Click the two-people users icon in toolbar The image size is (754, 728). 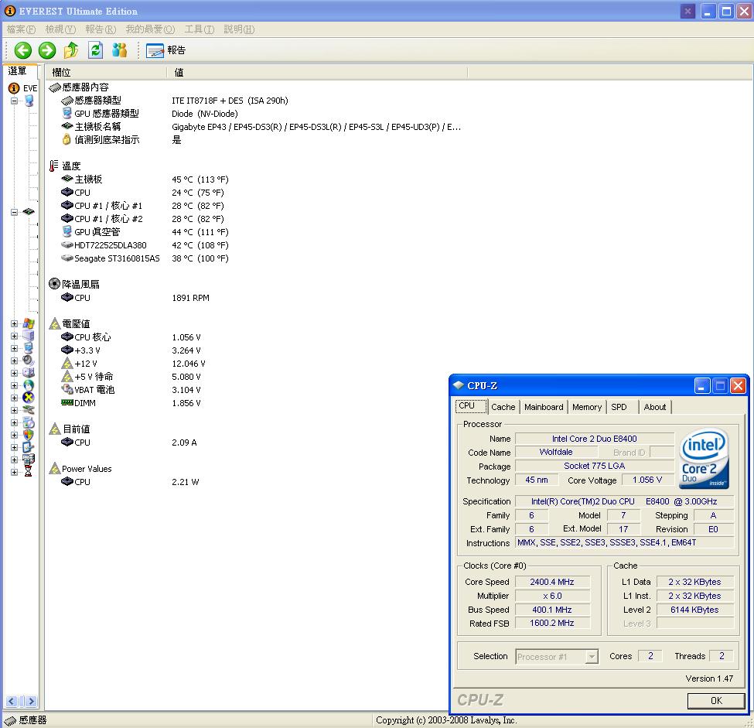click(x=119, y=50)
